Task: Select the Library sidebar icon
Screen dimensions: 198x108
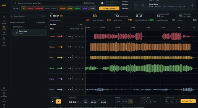Action: 4,28
